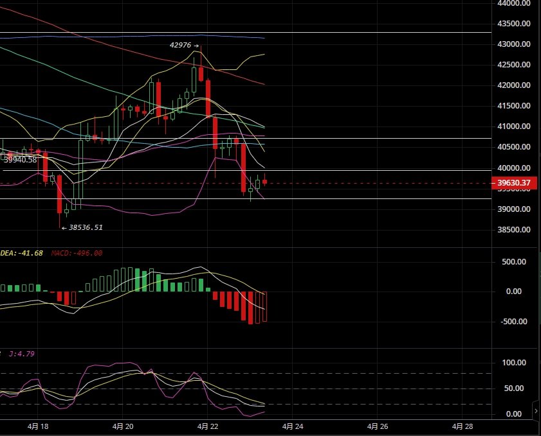The height and width of the screenshot is (436, 541).
Task: Click the current price label 39630.37
Action: [514, 183]
